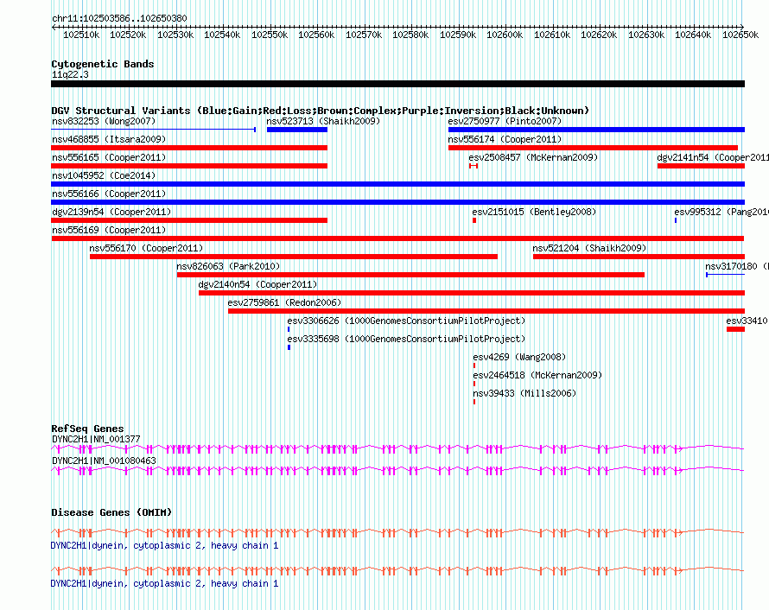Open first DYNC2H1 dynein cytoplasmic 2 link
This screenshot has width=769, height=610.
[x=165, y=546]
